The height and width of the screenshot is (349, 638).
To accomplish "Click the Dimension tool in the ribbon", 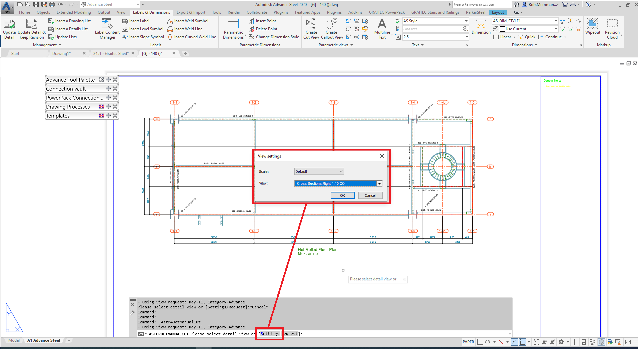I will click(x=481, y=27).
